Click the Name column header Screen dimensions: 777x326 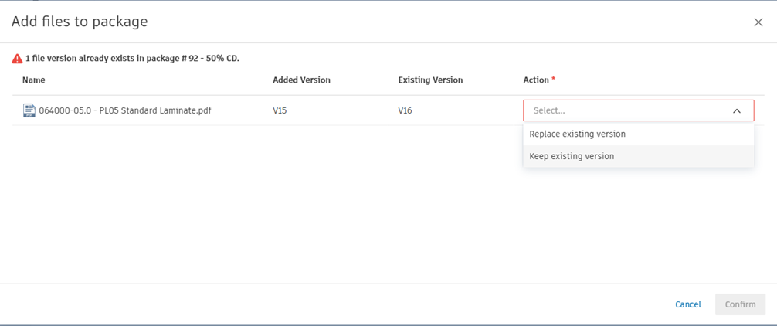coord(34,80)
